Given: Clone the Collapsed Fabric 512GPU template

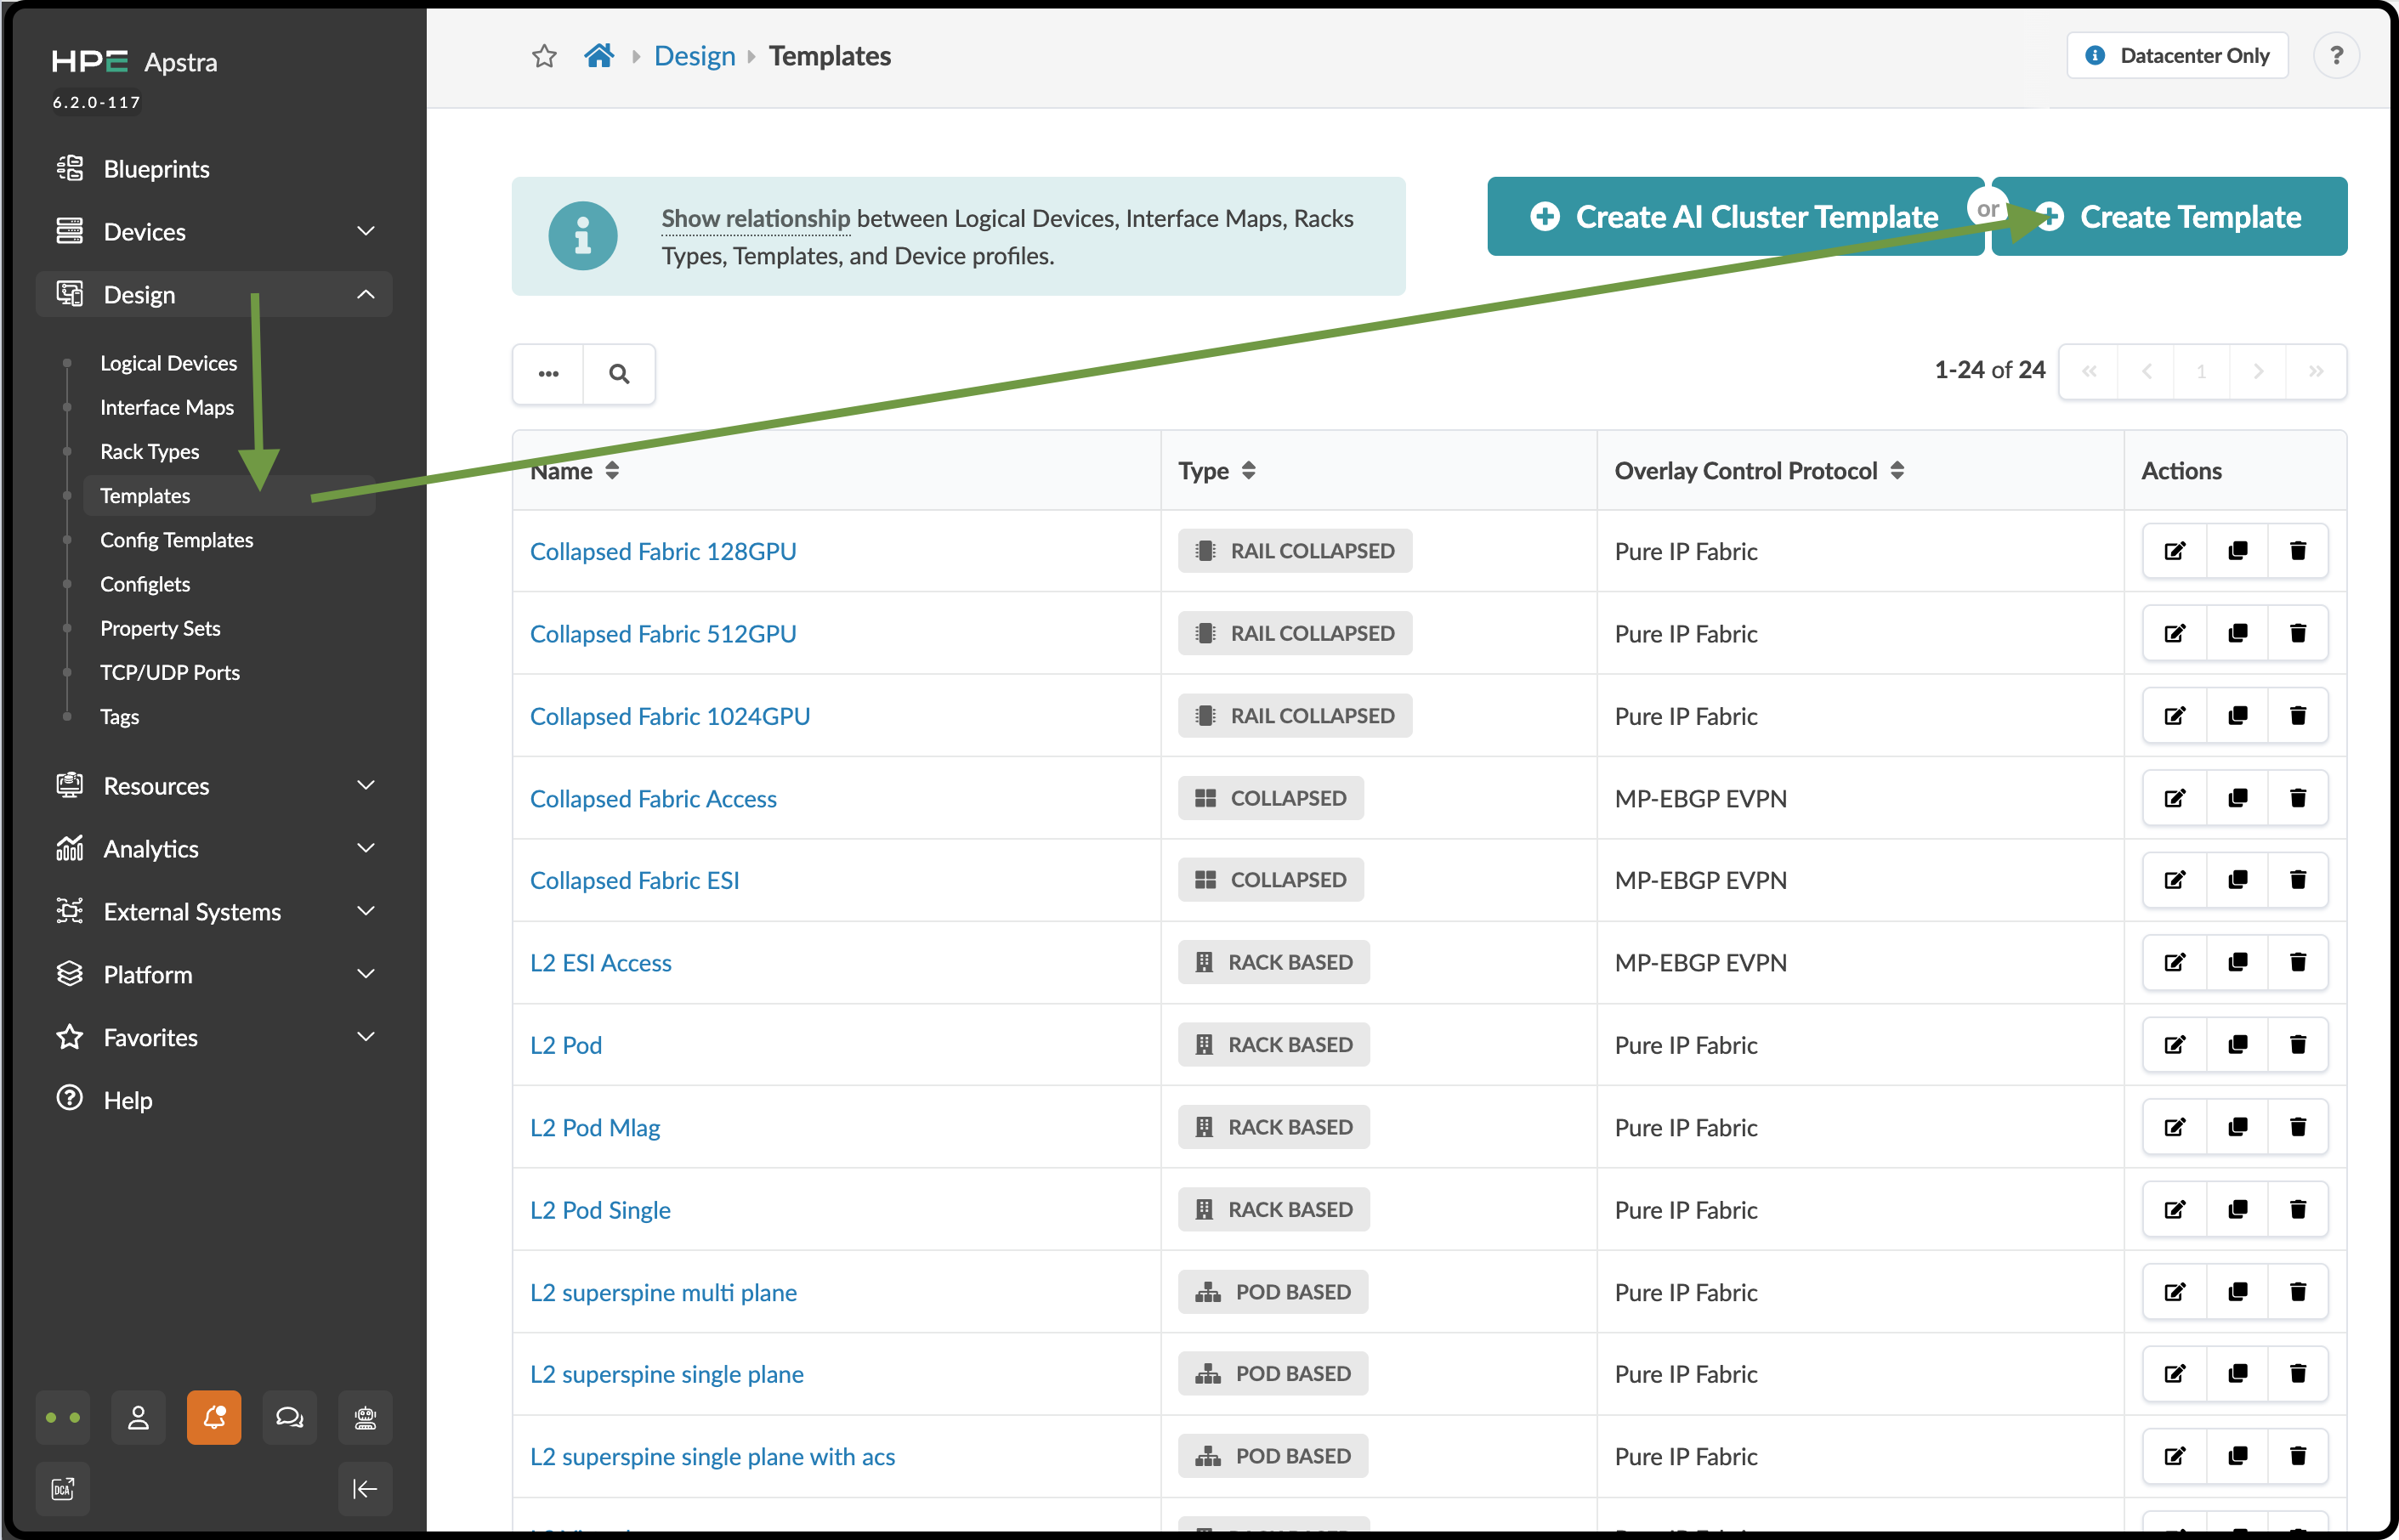Looking at the screenshot, I should coord(2237,633).
